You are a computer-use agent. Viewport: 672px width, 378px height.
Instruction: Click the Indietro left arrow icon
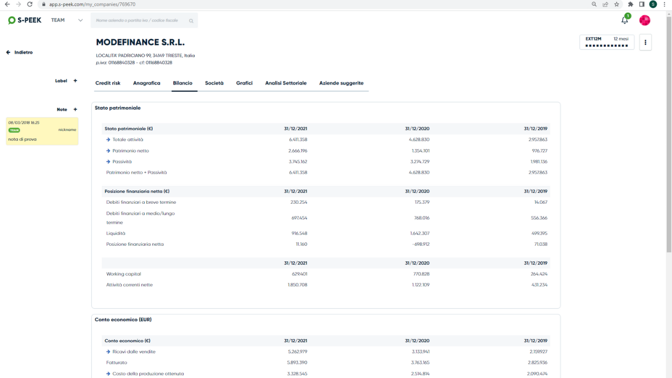(8, 52)
